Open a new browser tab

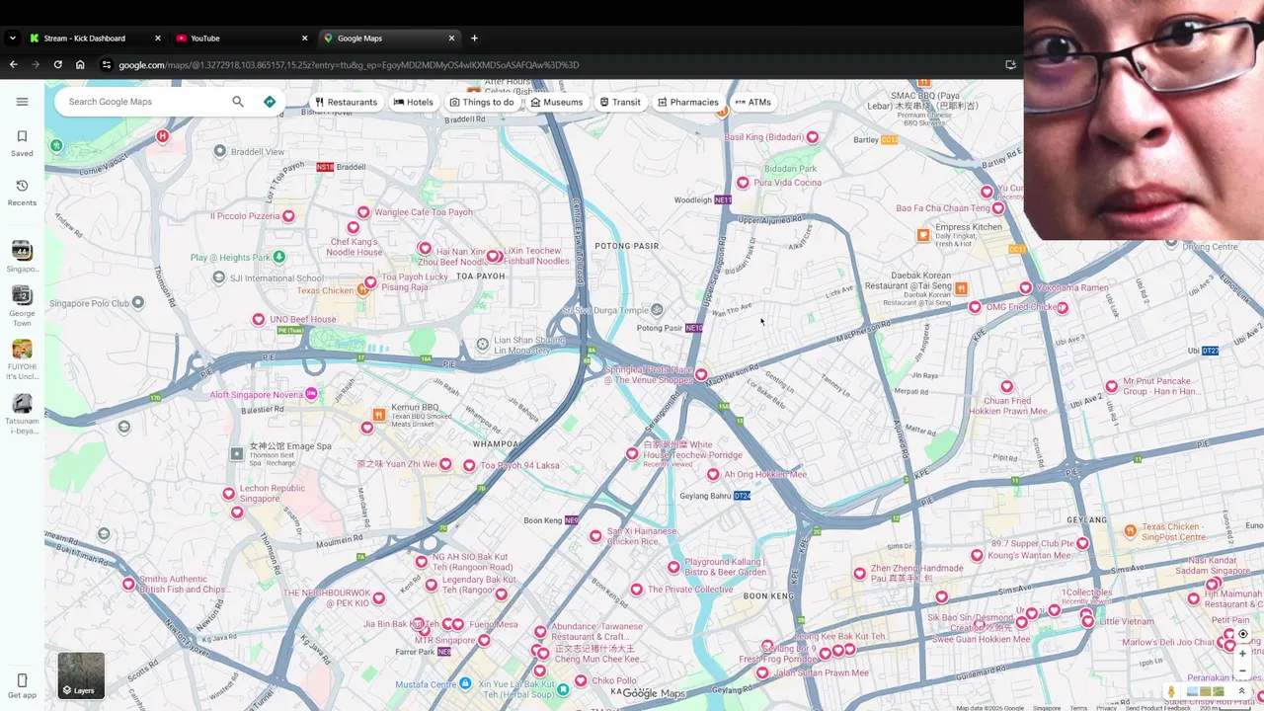pyautogui.click(x=474, y=39)
